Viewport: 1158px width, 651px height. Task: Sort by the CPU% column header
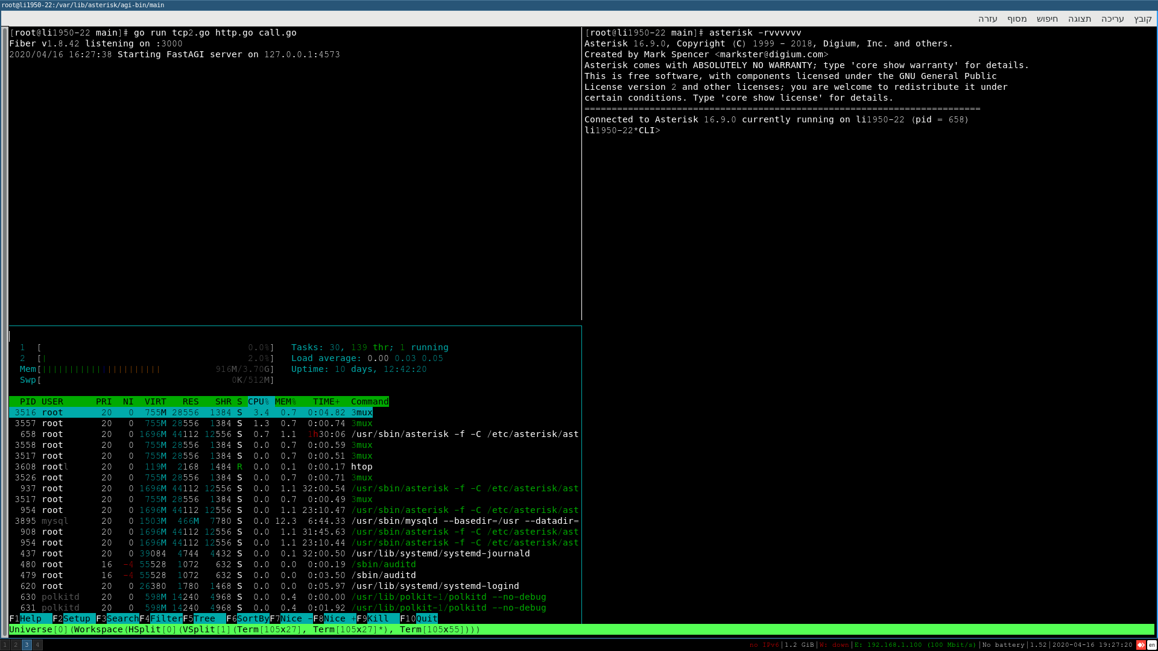pyautogui.click(x=259, y=401)
